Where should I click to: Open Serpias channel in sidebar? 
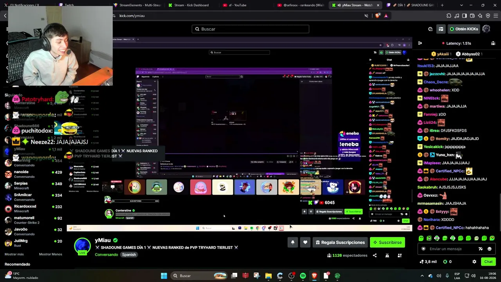pos(33,186)
